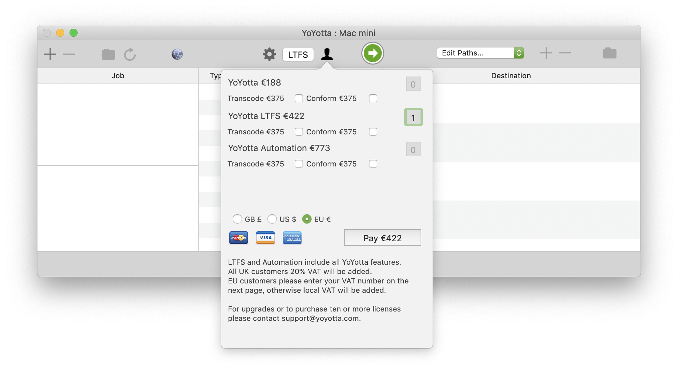678x375 pixels.
Task: Click the LTFS toolbar button
Action: (x=298, y=54)
